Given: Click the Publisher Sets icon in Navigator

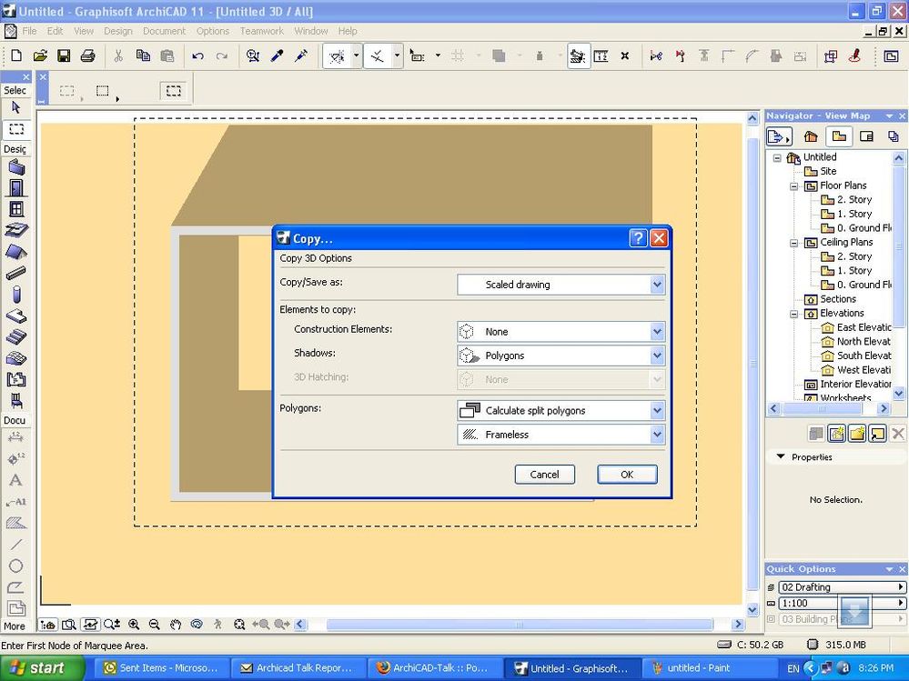Looking at the screenshot, I should pos(894,136).
